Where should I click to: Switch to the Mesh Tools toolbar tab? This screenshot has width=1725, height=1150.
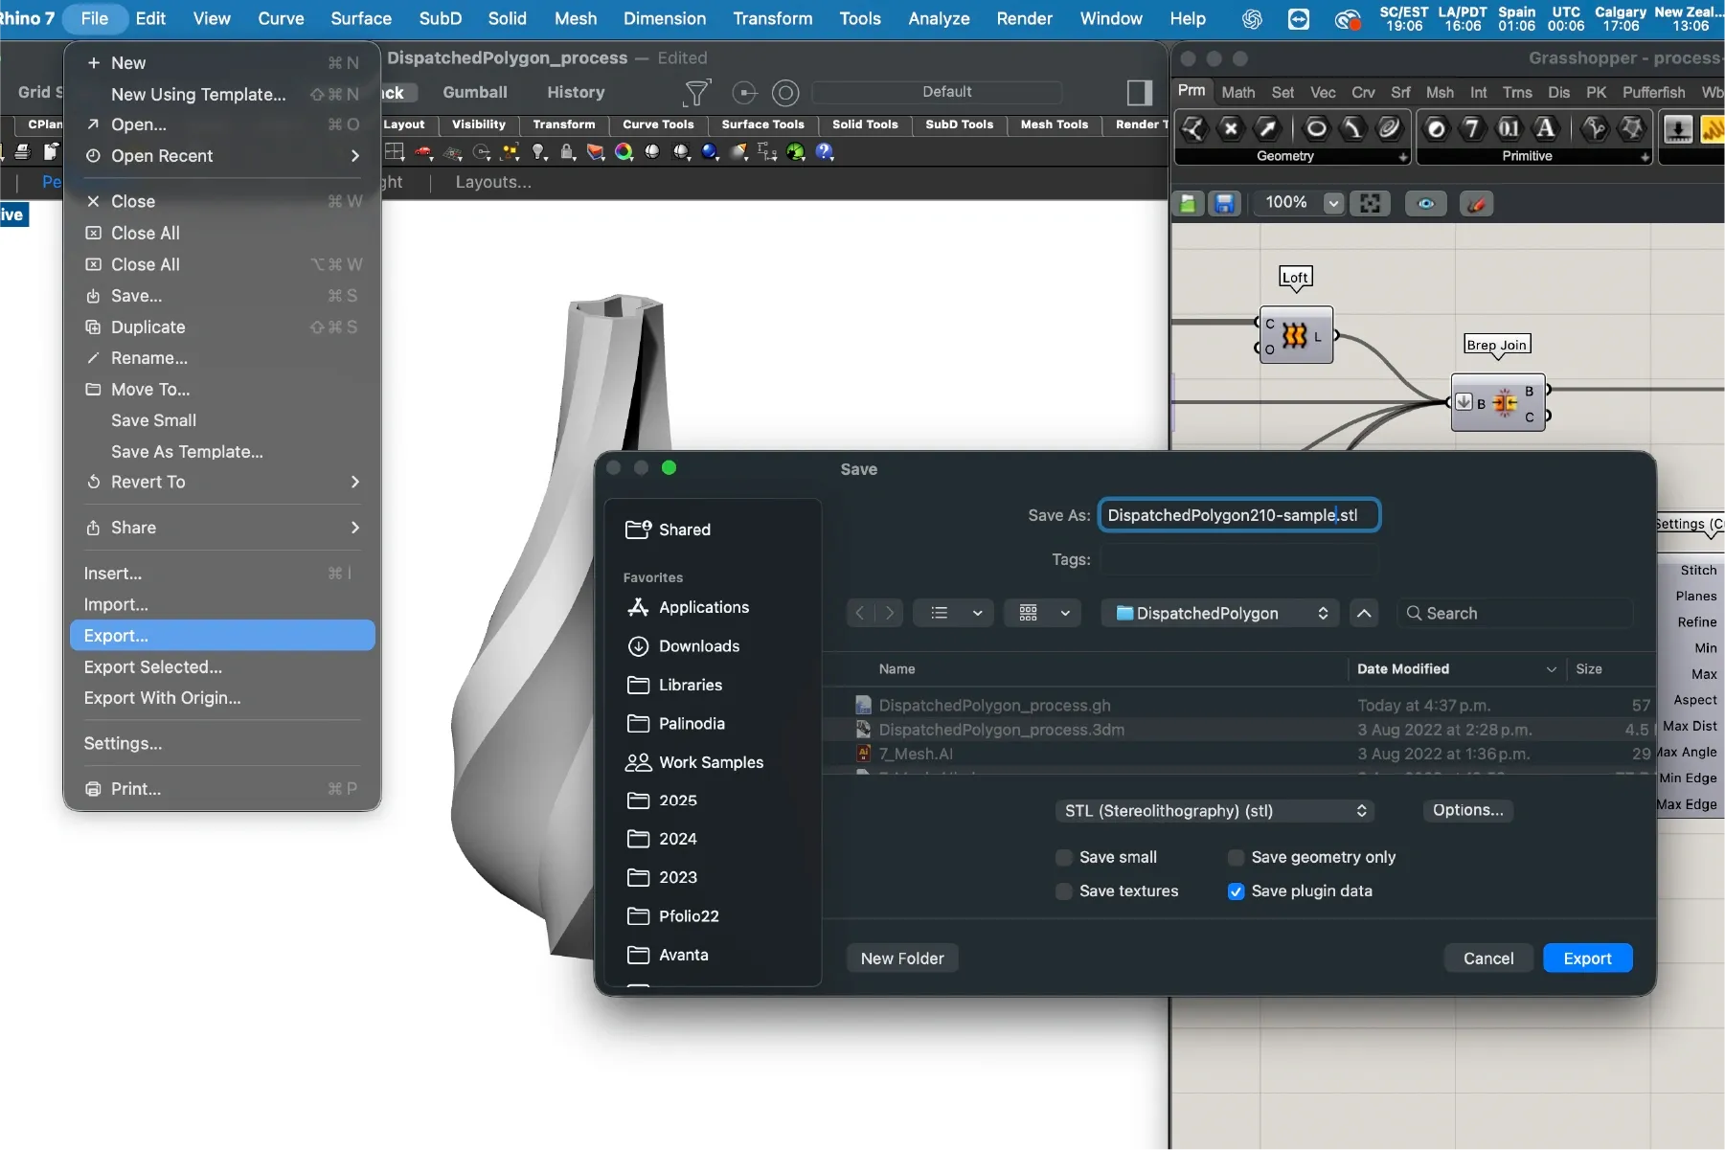click(1054, 124)
